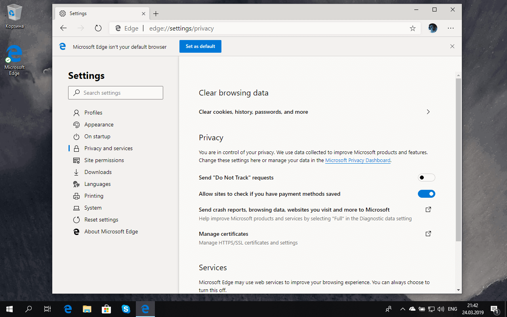This screenshot has width=507, height=317.
Task: Click the Profiles person icon in the sidebar
Action: (76, 113)
